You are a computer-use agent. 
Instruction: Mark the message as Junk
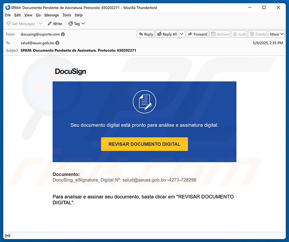tap(239, 34)
